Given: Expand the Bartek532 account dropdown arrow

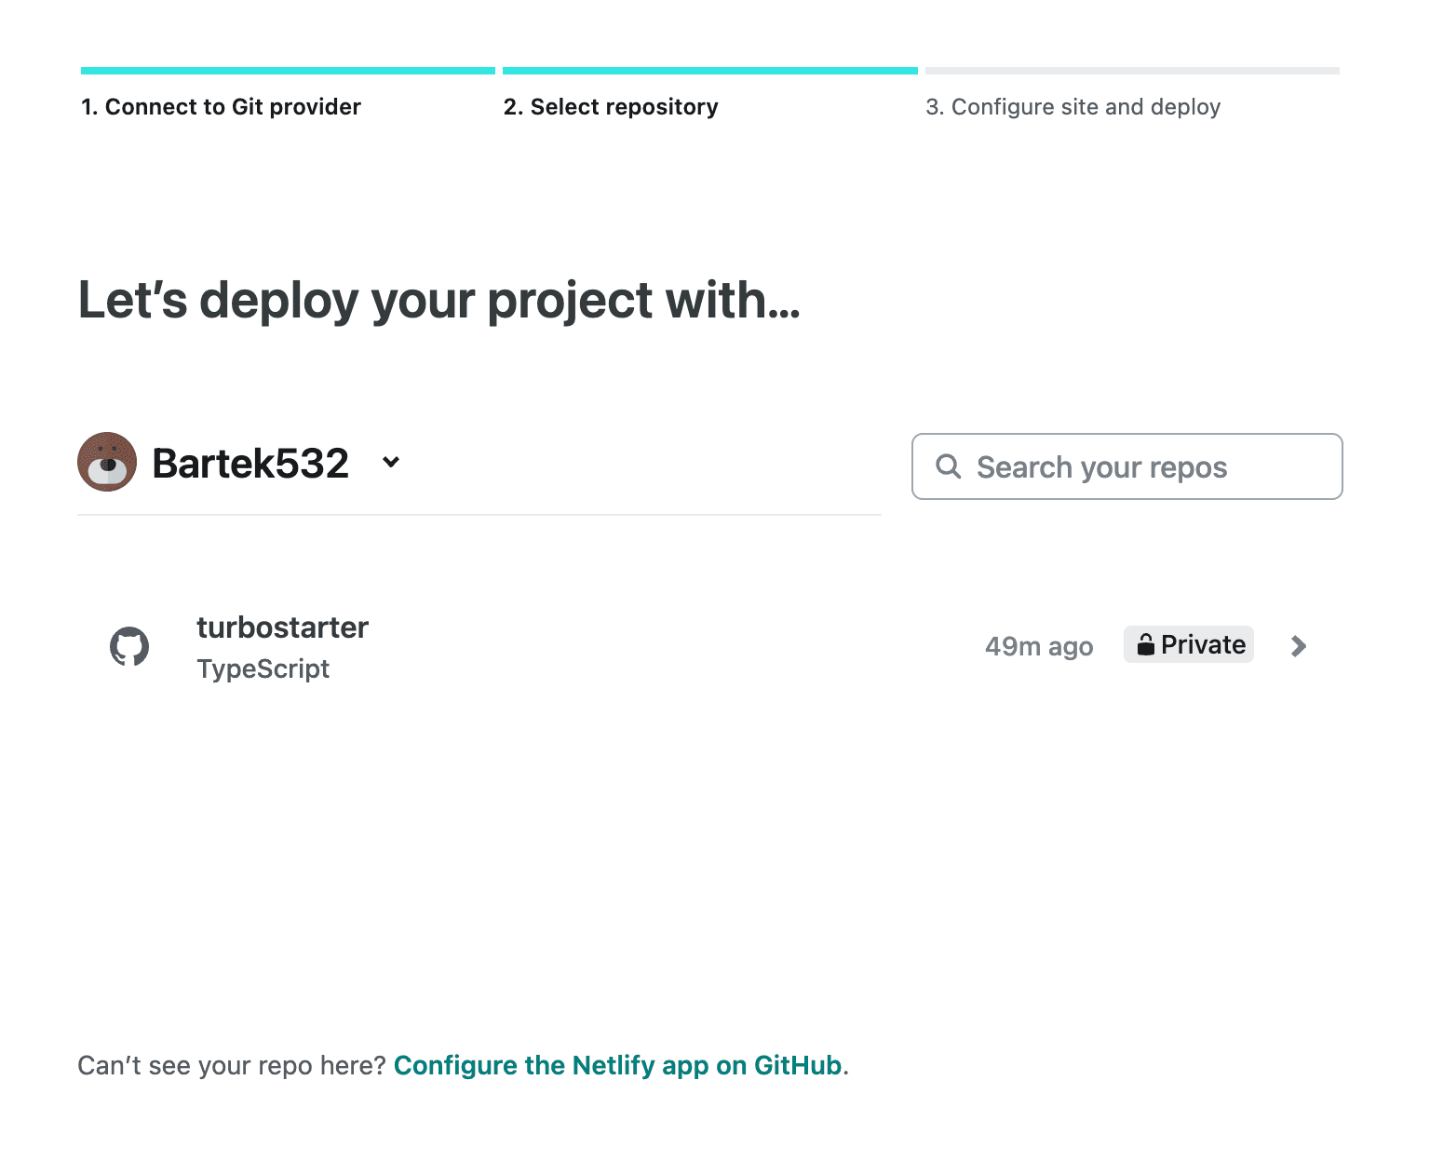Looking at the screenshot, I should [x=391, y=462].
